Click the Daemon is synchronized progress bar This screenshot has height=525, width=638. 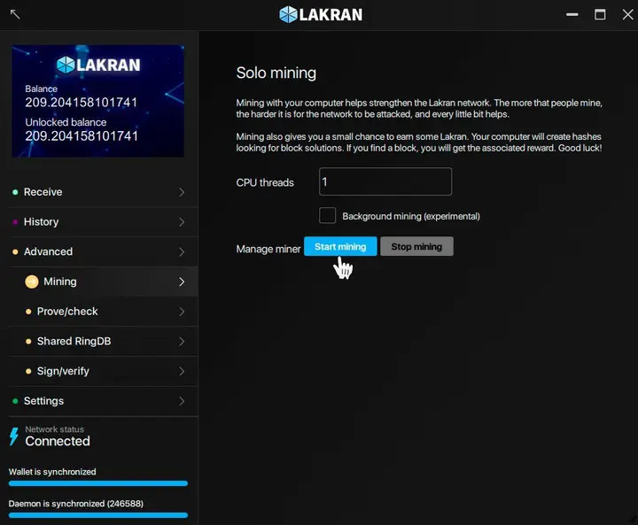tap(98, 515)
